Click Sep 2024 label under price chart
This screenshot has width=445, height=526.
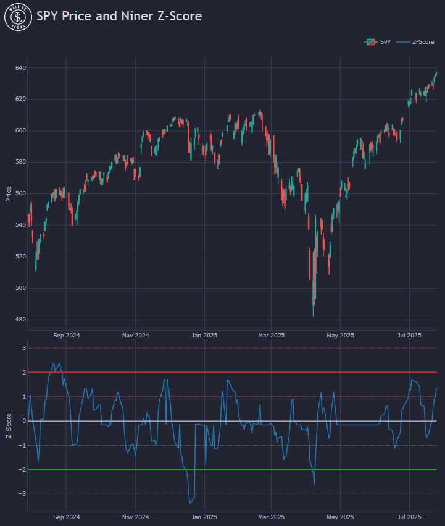pyautogui.click(x=66, y=336)
